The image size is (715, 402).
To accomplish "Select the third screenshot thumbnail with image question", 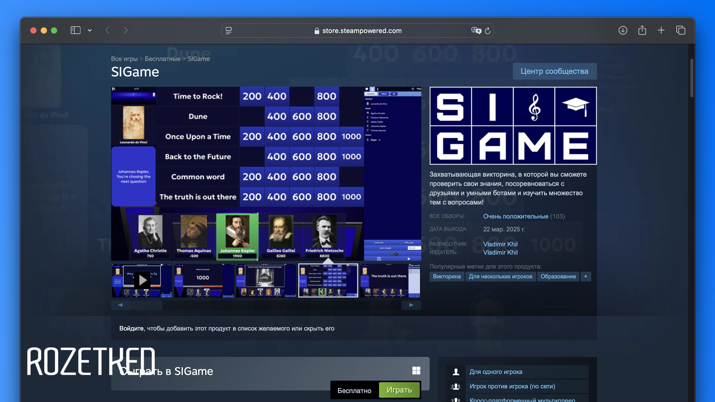I will click(x=266, y=281).
